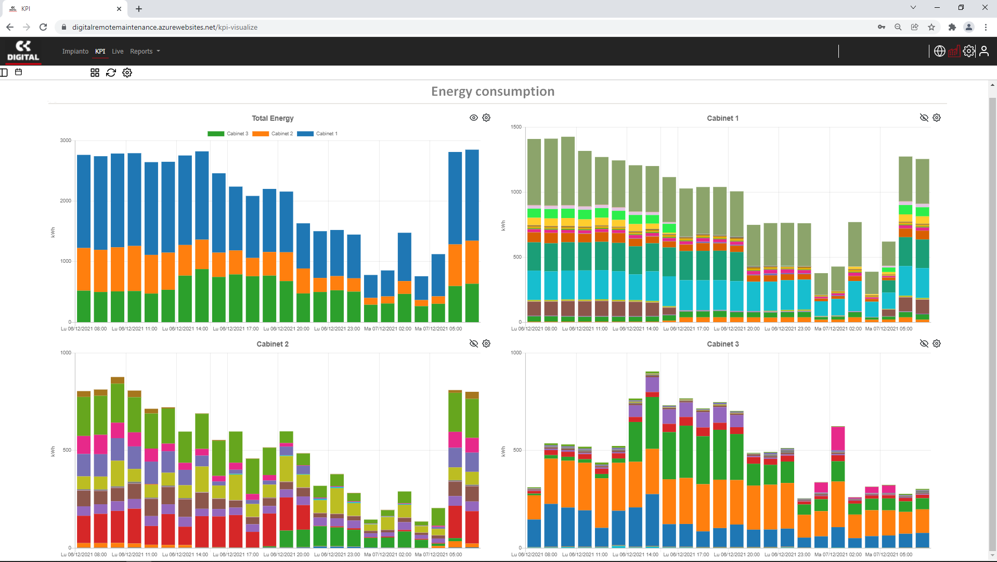997x562 pixels.
Task: Click the browser share page icon
Action: 915,27
